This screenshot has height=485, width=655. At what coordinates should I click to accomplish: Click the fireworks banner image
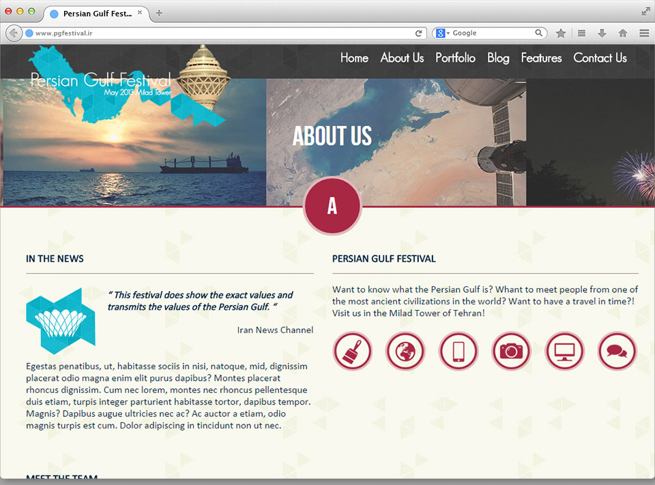coord(591,142)
